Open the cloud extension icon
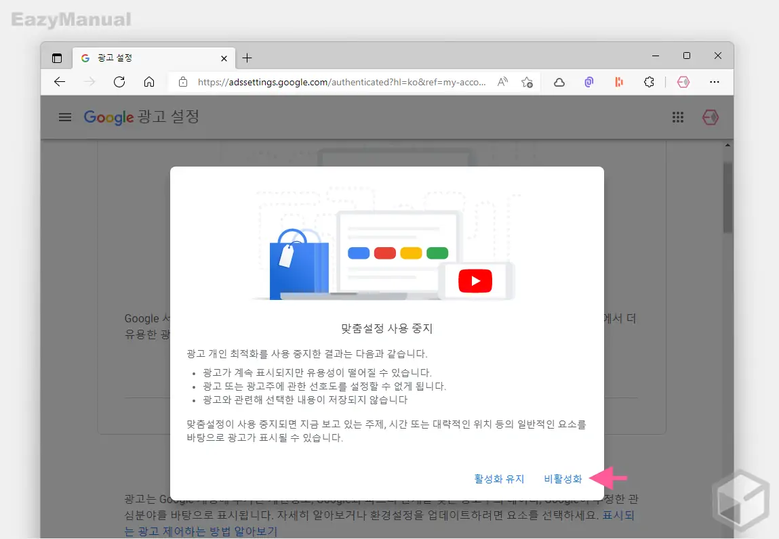Screen dimensions: 779x539 point(559,83)
